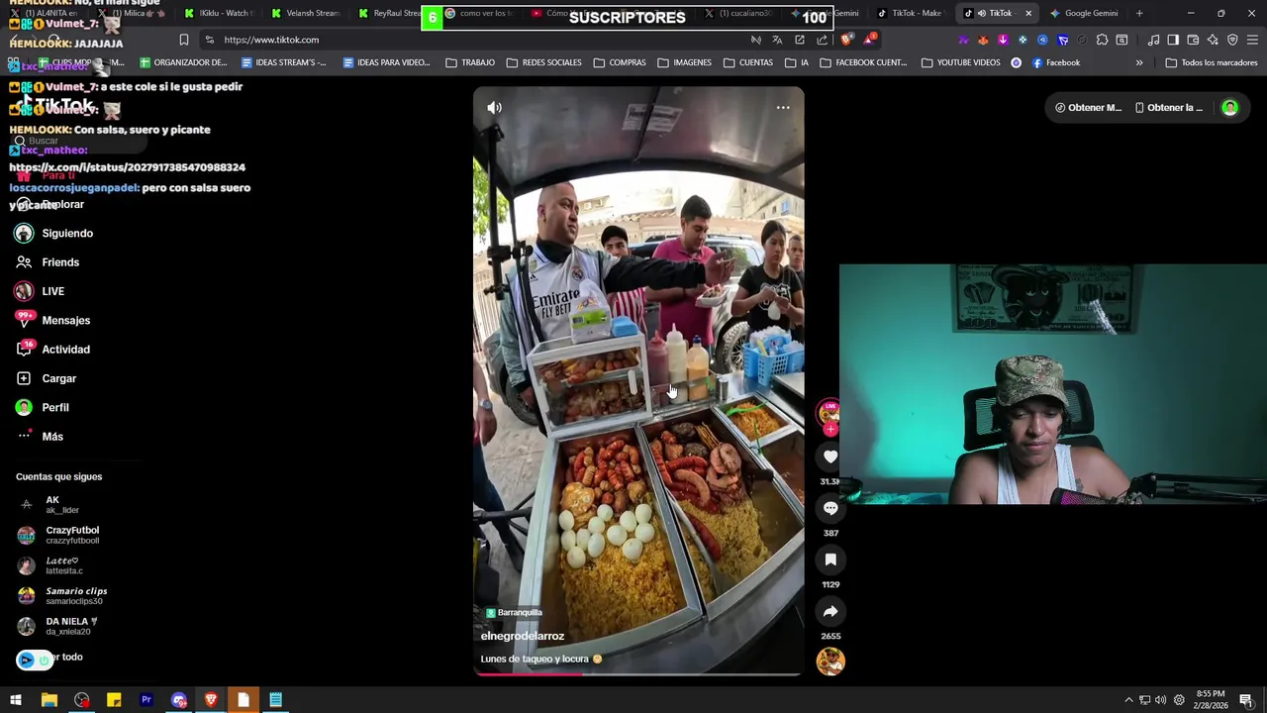Click the video progress bar at bottom
This screenshot has width=1267, height=713.
point(638,674)
